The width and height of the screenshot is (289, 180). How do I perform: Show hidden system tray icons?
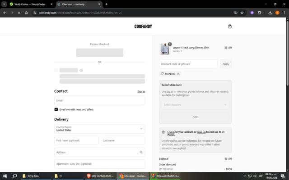(245, 176)
